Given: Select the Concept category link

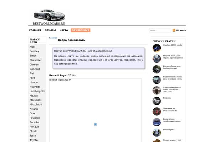Looking at the screenshot, I should point(35,69).
